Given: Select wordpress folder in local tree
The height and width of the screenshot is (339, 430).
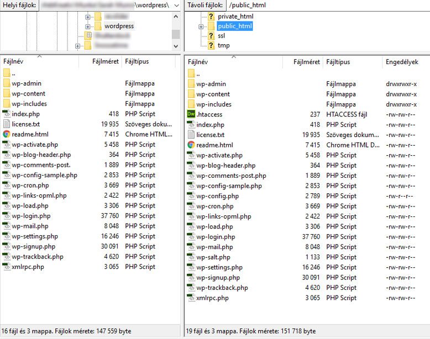Looking at the screenshot, I should point(119,26).
